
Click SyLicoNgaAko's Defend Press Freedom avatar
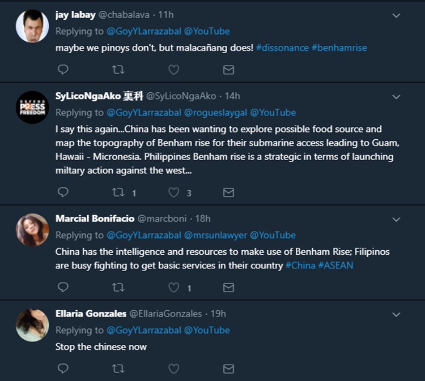point(32,108)
